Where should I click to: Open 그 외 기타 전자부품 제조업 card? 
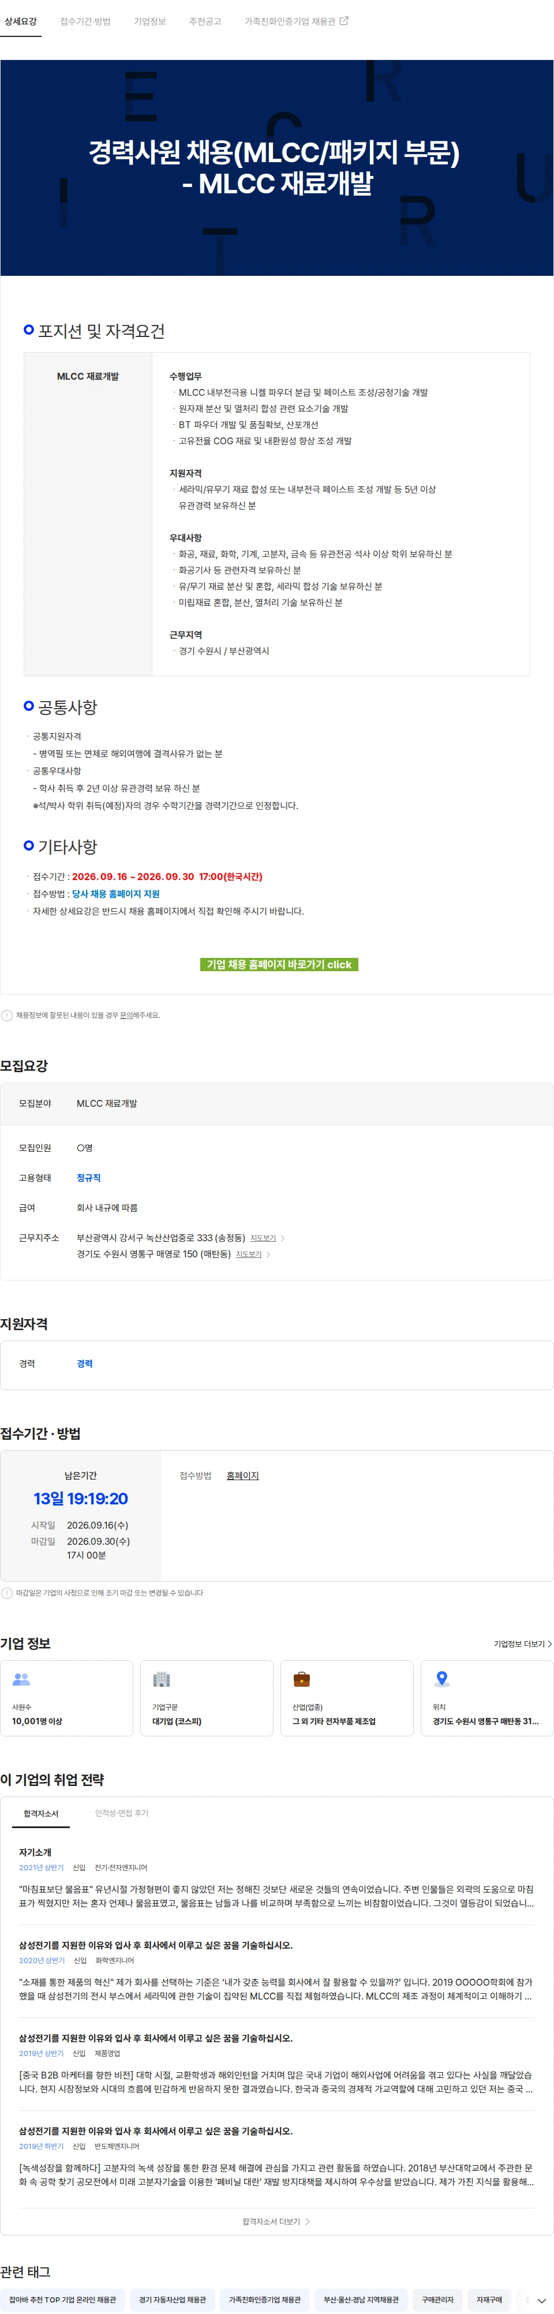(x=347, y=1698)
